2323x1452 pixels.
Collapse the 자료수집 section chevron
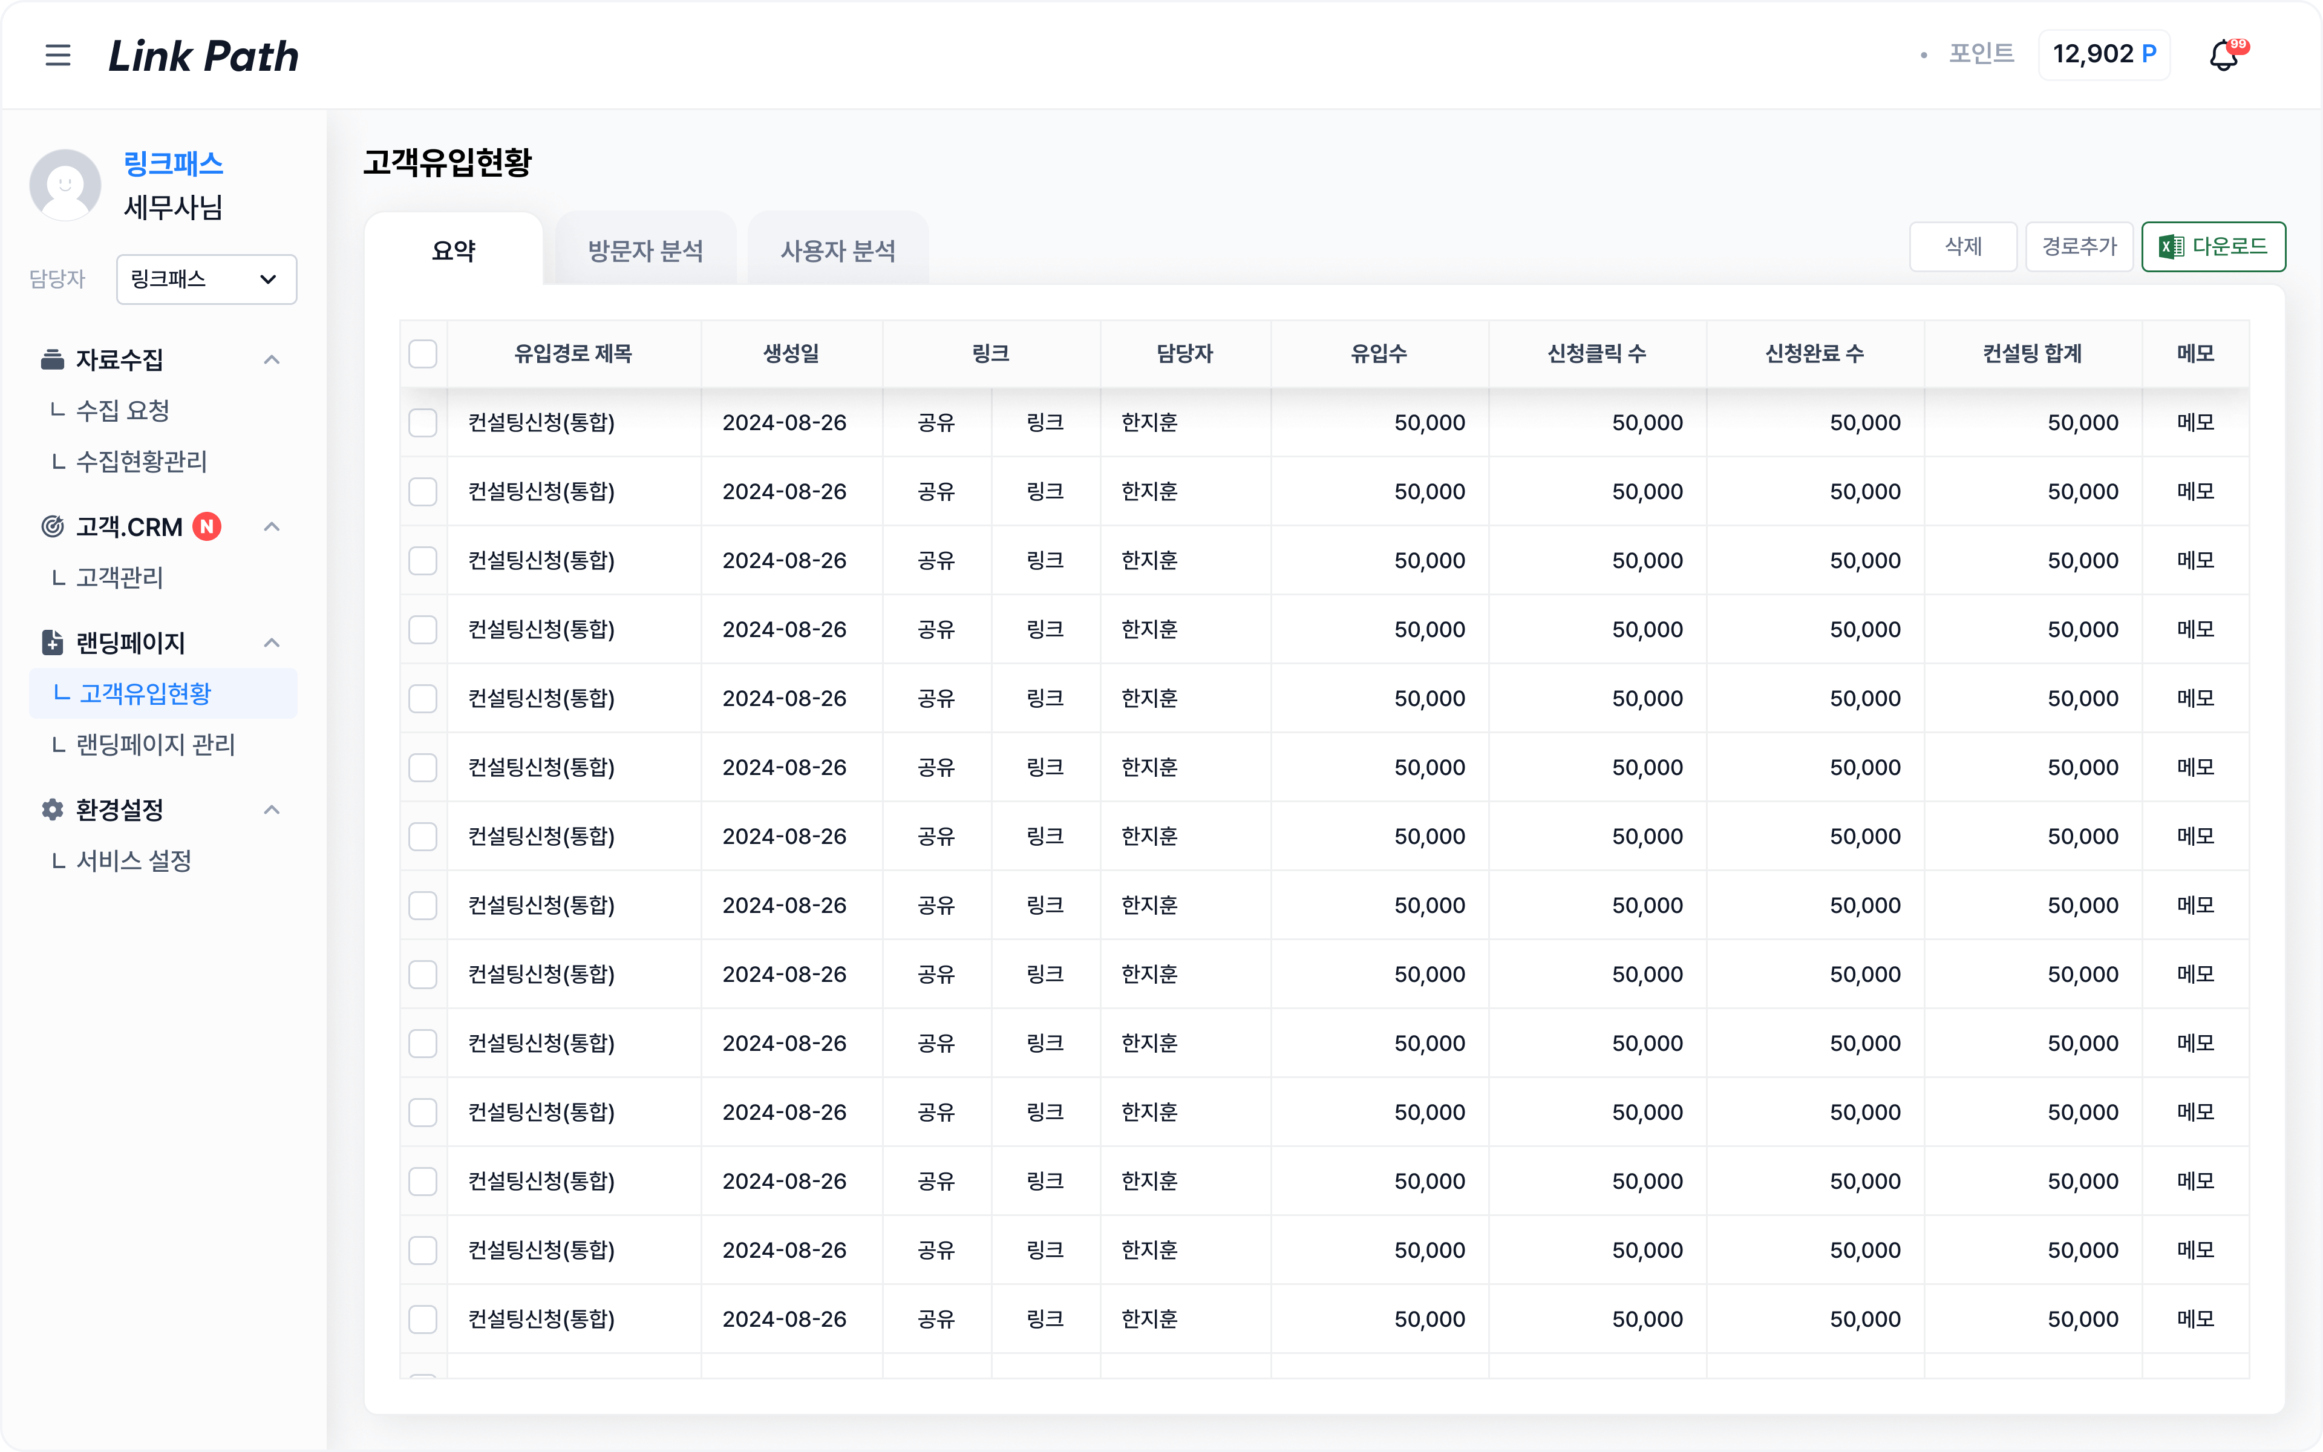(272, 359)
